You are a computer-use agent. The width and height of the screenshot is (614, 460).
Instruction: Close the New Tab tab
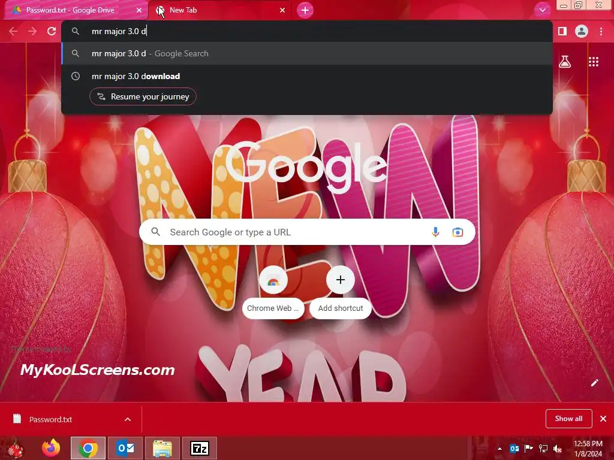tap(282, 10)
